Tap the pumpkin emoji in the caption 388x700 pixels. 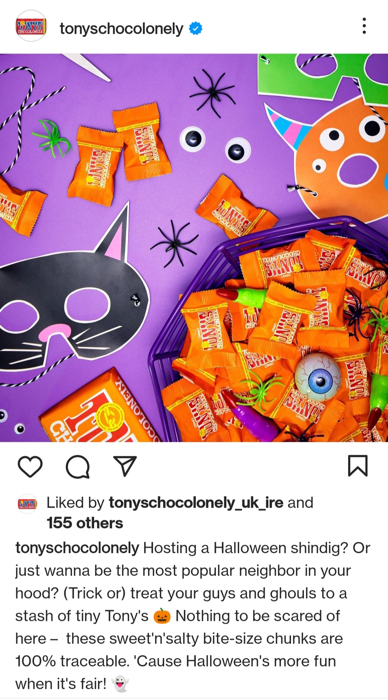(162, 616)
